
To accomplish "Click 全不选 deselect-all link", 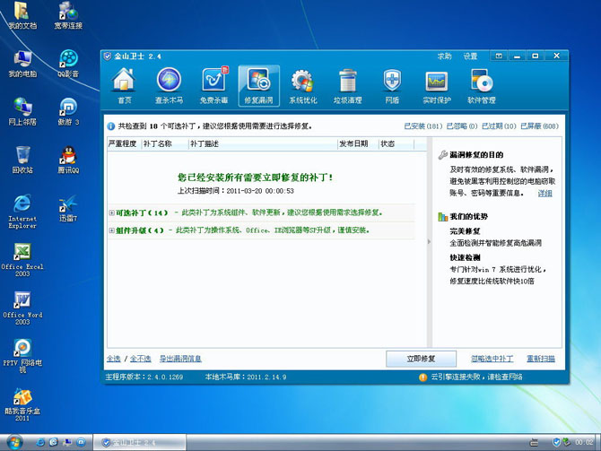I will [x=140, y=359].
